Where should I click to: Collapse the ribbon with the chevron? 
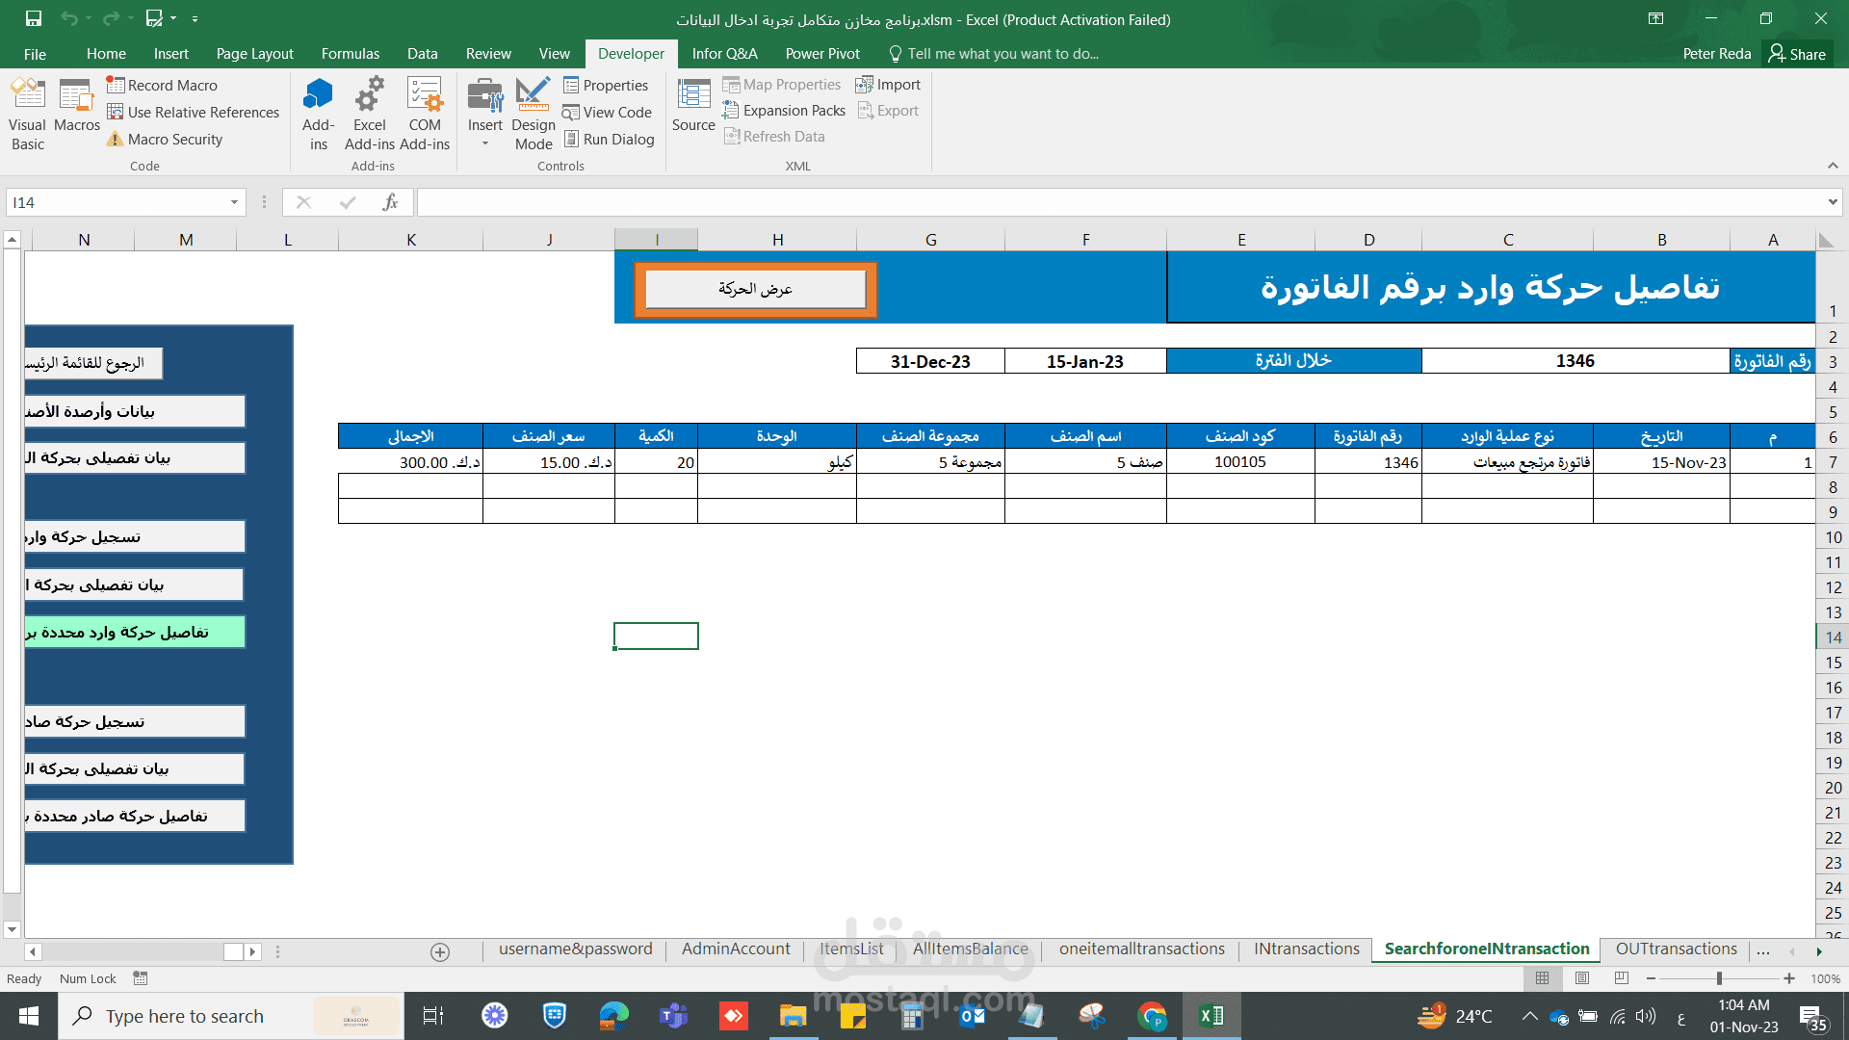tap(1833, 166)
